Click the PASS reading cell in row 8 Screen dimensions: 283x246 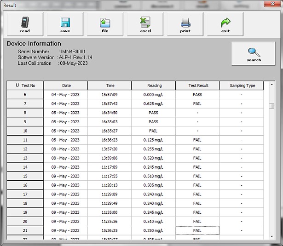tap(154, 113)
